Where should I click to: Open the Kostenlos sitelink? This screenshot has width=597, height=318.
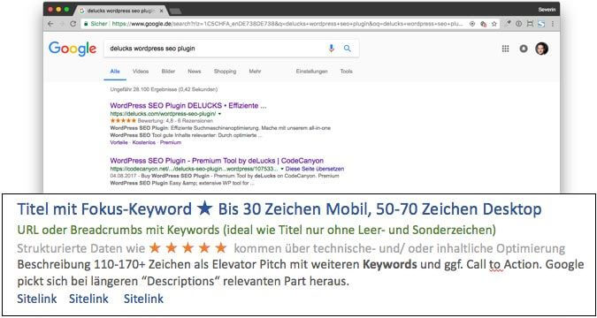point(144,142)
